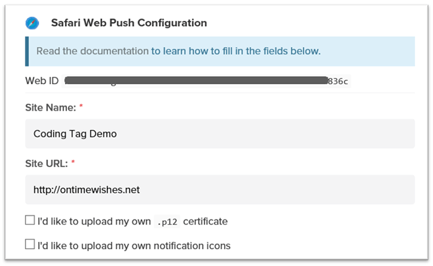This screenshot has height=266, width=433.
Task: Click the red asterisk beside Site URL
Action: [73, 163]
